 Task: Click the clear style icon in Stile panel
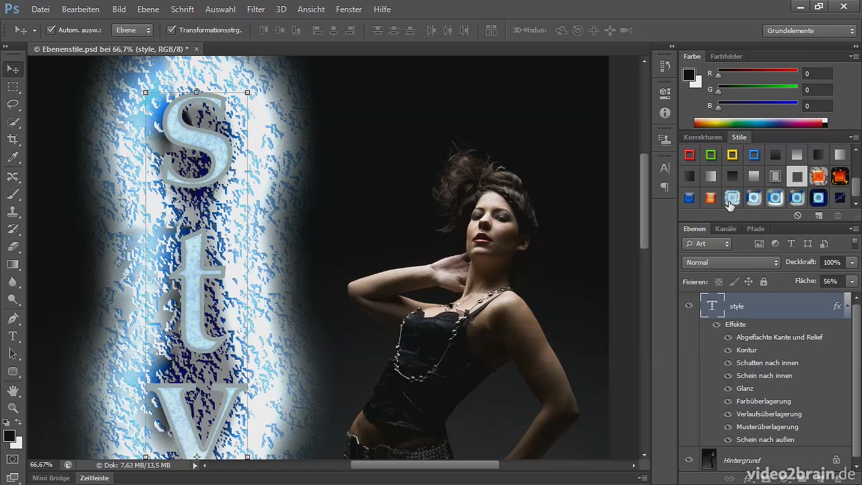point(797,216)
